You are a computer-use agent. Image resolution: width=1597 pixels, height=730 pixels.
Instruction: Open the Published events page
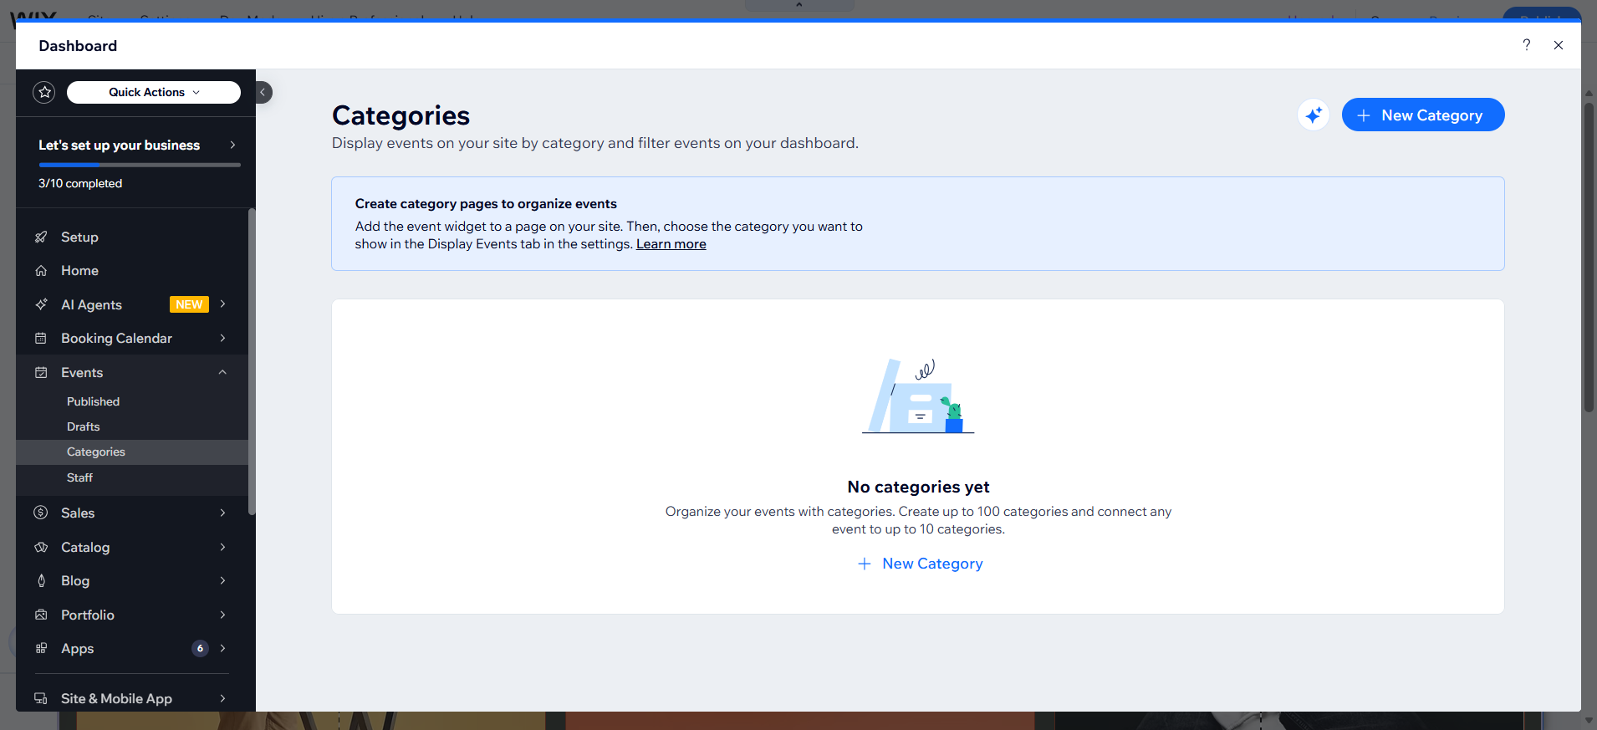[x=93, y=401]
